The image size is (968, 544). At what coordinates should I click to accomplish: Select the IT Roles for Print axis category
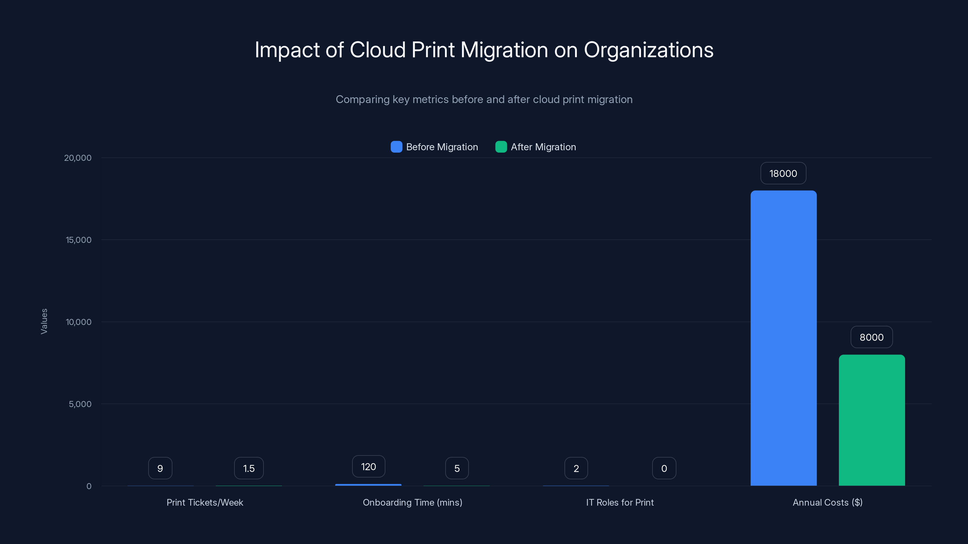(620, 502)
